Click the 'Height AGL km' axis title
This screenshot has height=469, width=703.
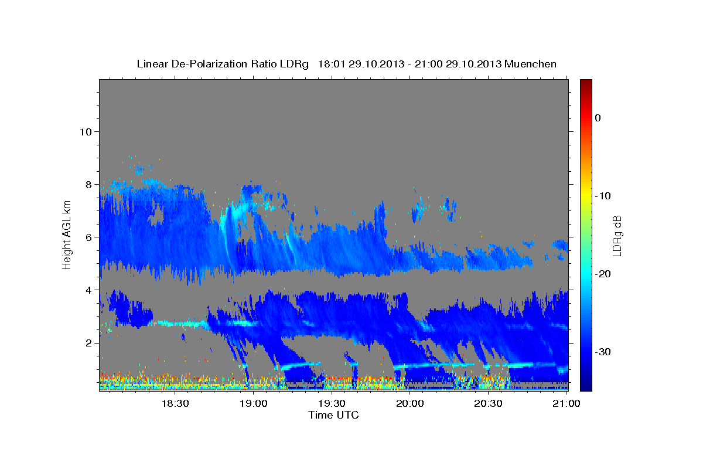(x=67, y=235)
